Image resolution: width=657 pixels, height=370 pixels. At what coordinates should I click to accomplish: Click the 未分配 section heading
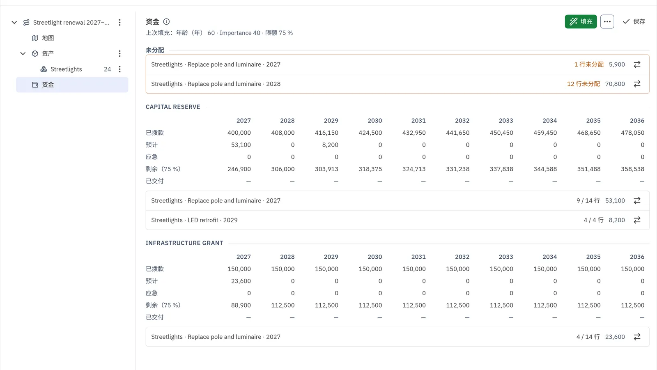[x=155, y=50]
